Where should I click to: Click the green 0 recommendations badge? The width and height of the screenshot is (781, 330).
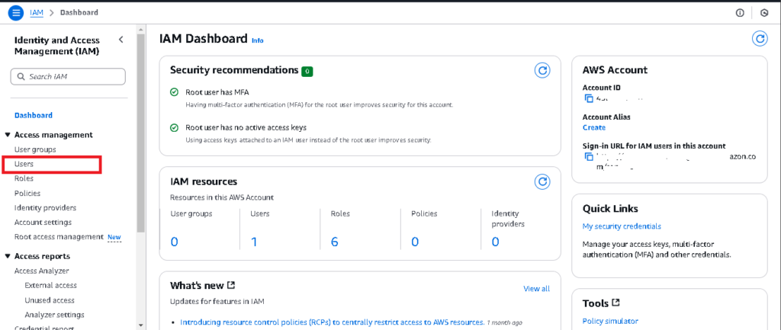pyautogui.click(x=307, y=71)
